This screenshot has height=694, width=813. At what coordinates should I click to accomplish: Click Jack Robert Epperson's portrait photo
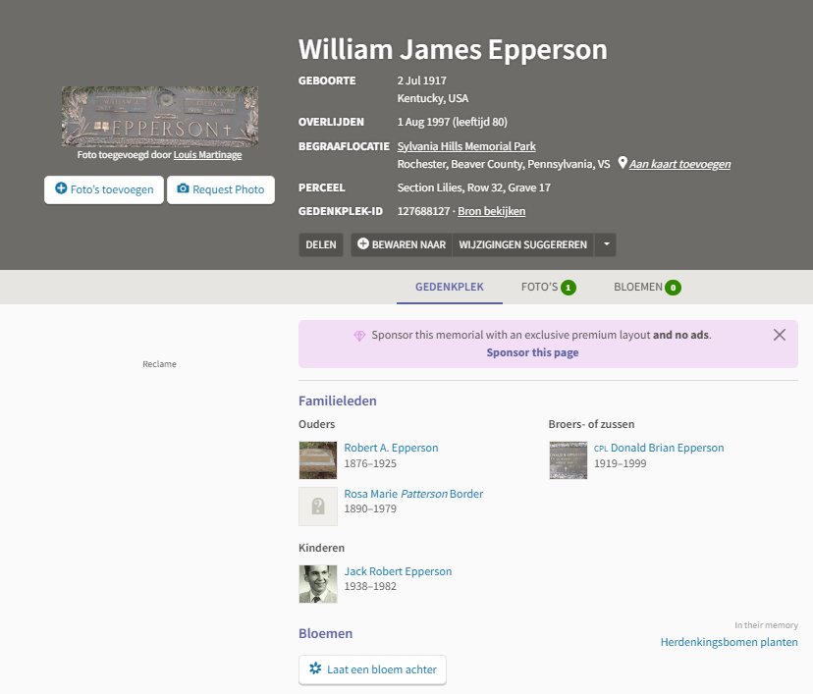317,583
